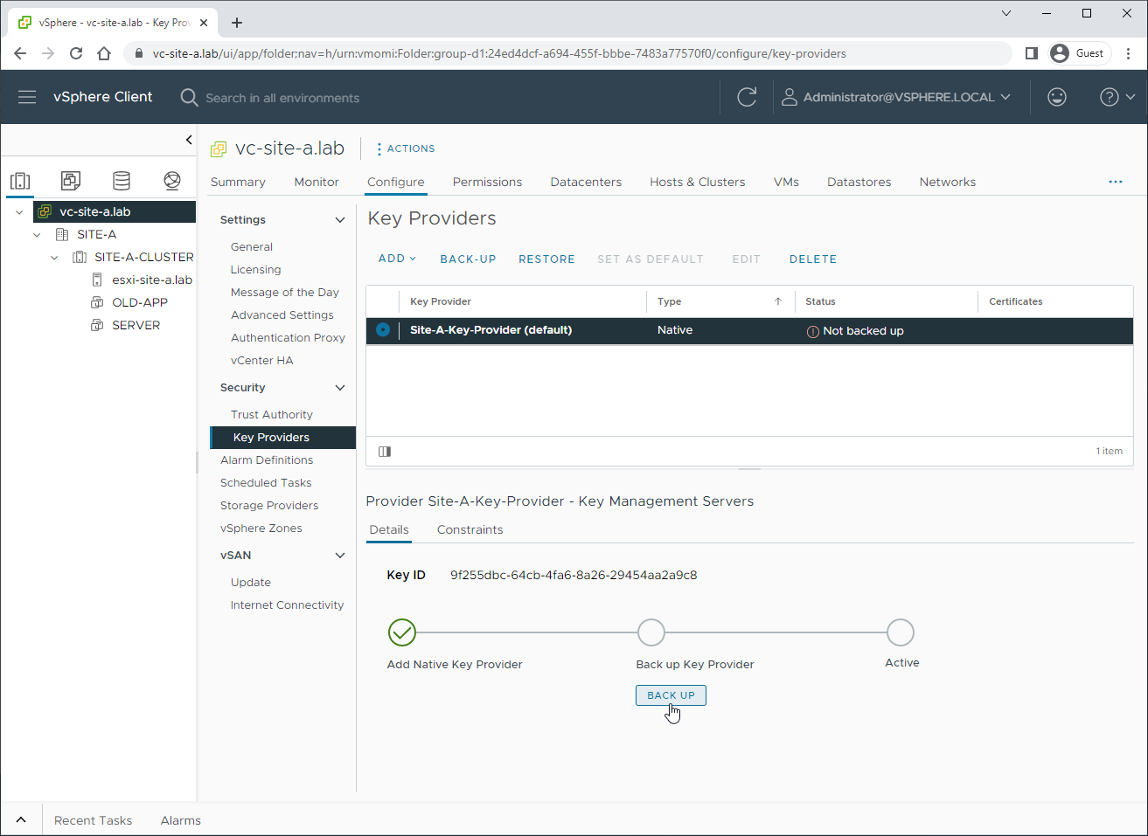Image resolution: width=1148 pixels, height=836 pixels.
Task: Open the Datastores tab
Action: (x=859, y=182)
